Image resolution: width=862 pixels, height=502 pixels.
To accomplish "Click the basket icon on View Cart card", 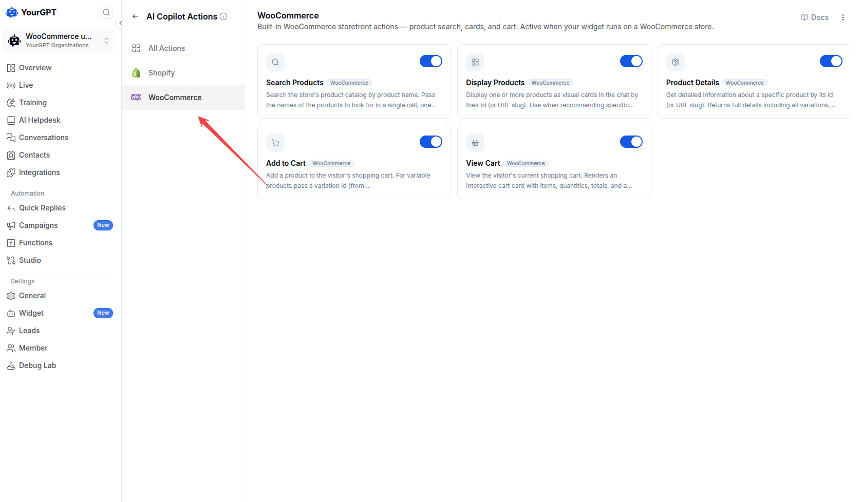I will tap(475, 143).
